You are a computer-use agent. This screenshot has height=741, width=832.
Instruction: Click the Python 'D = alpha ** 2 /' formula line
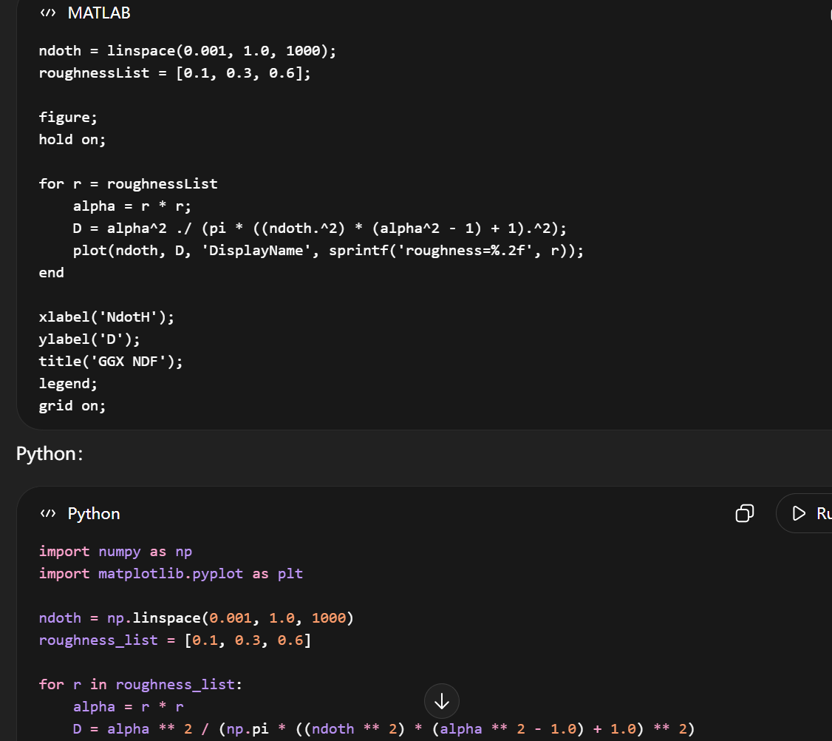pos(383,729)
